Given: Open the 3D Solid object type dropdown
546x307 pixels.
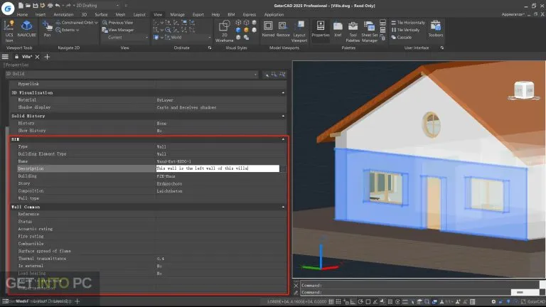Looking at the screenshot, I should tap(132, 74).
